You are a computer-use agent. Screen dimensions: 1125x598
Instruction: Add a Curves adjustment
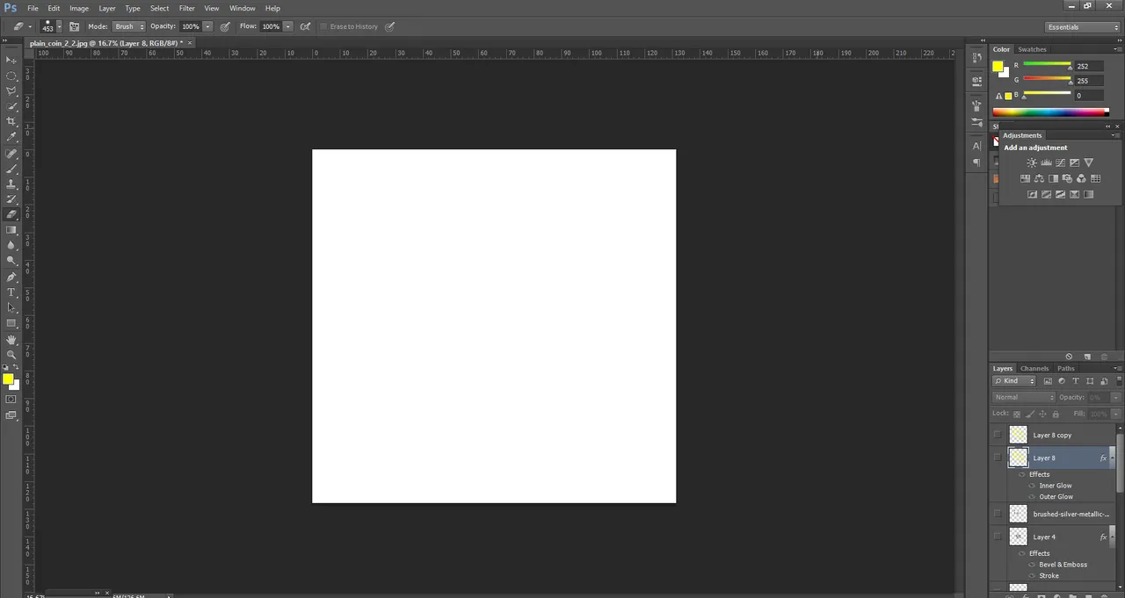1060,162
